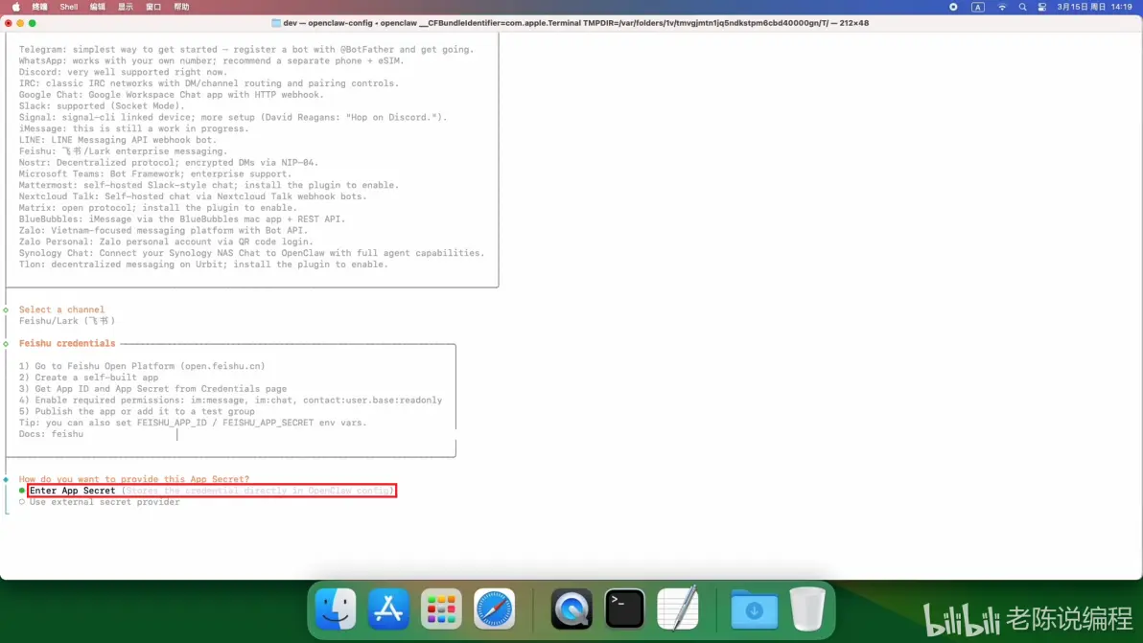The width and height of the screenshot is (1143, 643).
Task: Open the Wi-Fi status menu
Action: [x=1002, y=7]
